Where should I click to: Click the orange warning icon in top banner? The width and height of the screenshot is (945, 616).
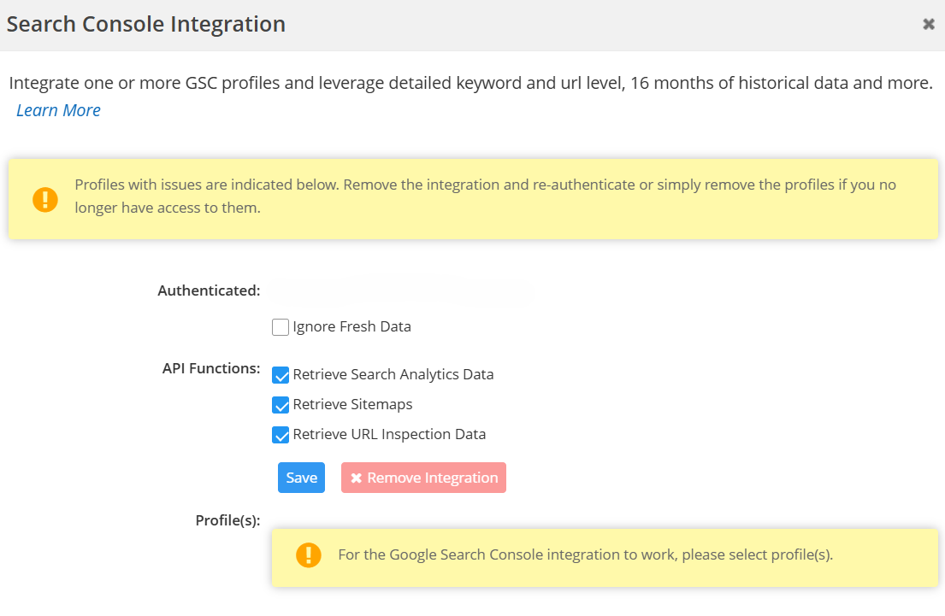(44, 198)
